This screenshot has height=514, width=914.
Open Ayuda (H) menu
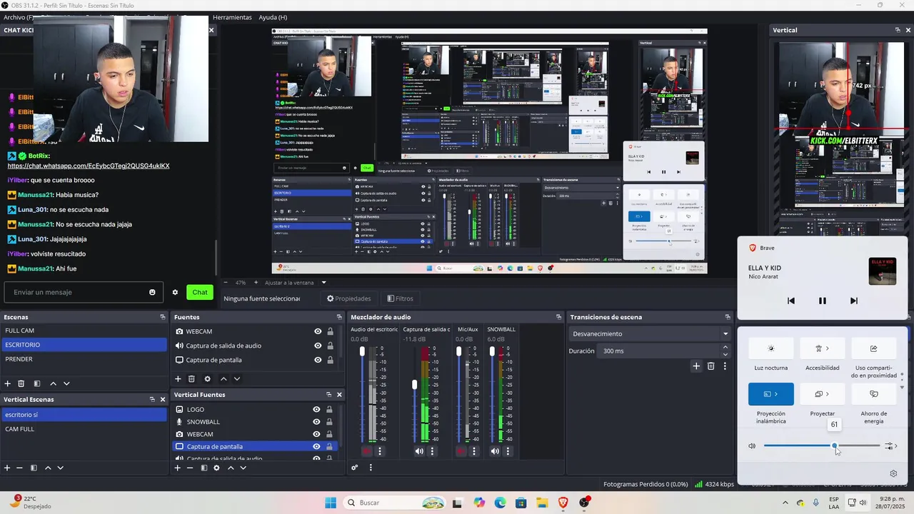(273, 17)
